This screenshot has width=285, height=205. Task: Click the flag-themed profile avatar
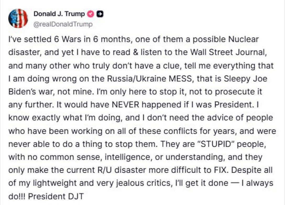18,18
